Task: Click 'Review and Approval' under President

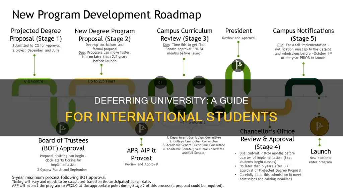Action: [238, 38]
